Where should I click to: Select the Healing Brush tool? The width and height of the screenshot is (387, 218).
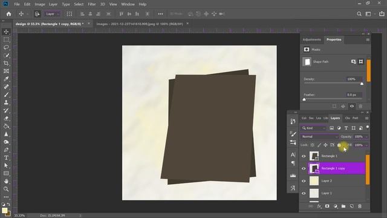click(x=6, y=87)
